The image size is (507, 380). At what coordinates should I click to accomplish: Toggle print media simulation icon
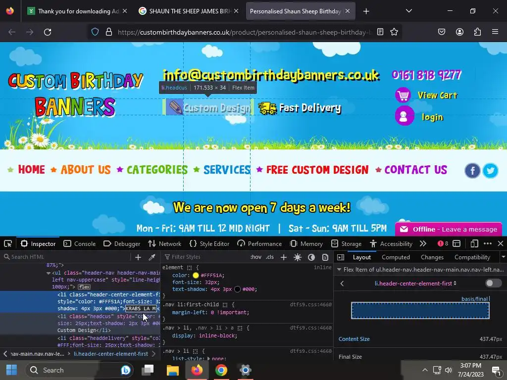tap(325, 257)
